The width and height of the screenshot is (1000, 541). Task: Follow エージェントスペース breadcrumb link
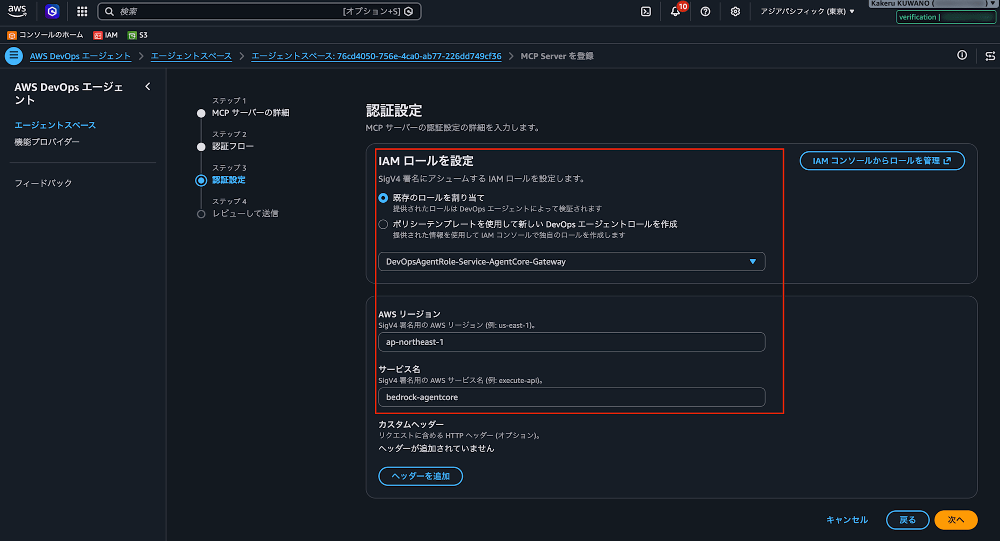click(x=191, y=56)
